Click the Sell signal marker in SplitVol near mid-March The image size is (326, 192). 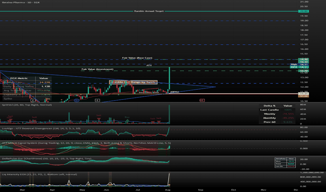tap(34, 120)
